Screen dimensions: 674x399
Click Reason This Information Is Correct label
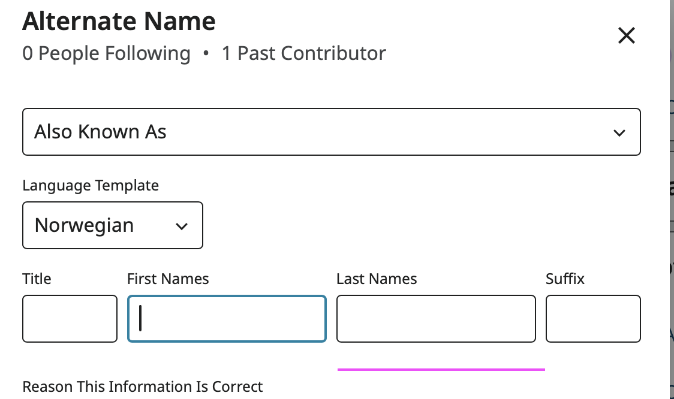[143, 386]
